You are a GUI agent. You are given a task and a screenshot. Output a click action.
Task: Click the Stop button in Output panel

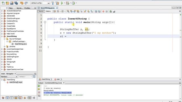click(x=39, y=92)
